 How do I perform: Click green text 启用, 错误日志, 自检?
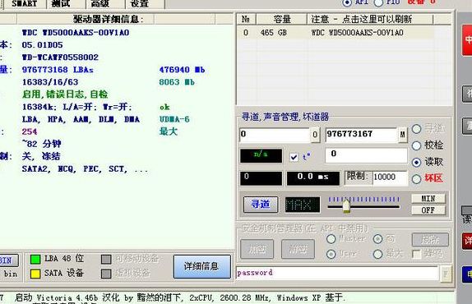click(65, 94)
